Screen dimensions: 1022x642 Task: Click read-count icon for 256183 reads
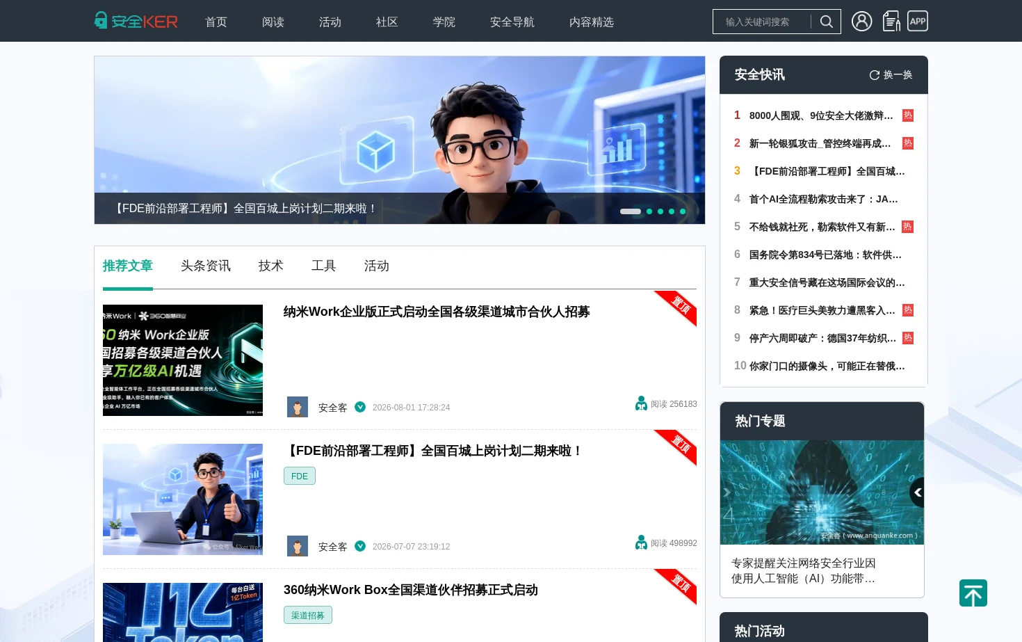coord(641,403)
